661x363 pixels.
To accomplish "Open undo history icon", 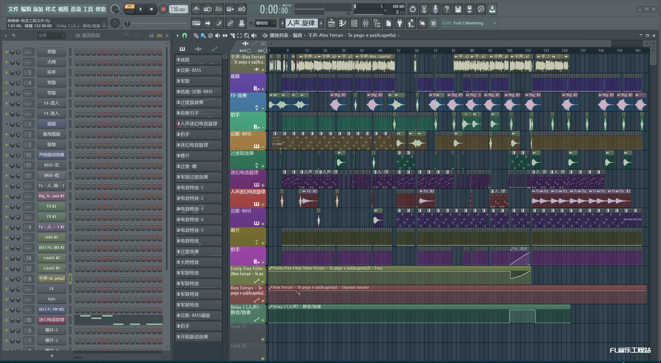I will point(413,9).
